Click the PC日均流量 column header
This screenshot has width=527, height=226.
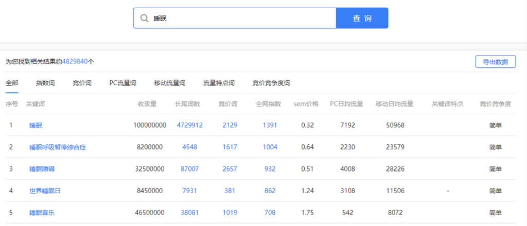coord(346,104)
